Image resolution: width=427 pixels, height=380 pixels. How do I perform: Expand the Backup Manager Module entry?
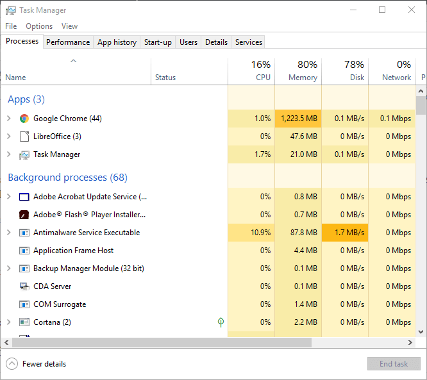(x=9, y=268)
